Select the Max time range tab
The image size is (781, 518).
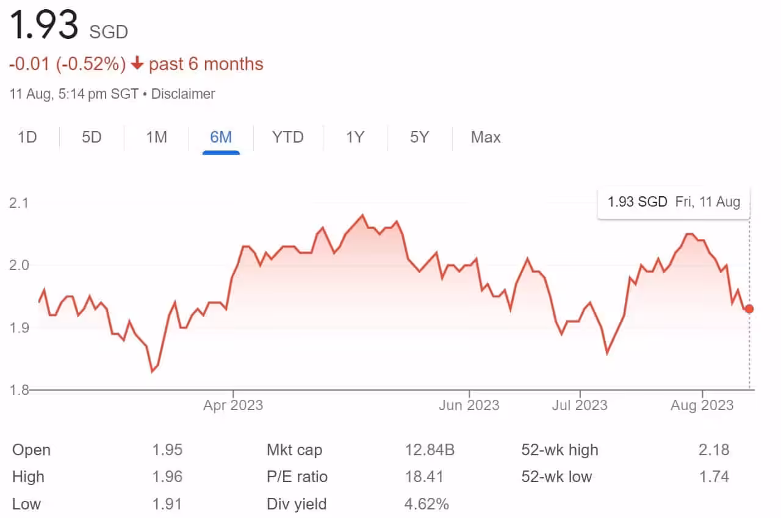(486, 137)
